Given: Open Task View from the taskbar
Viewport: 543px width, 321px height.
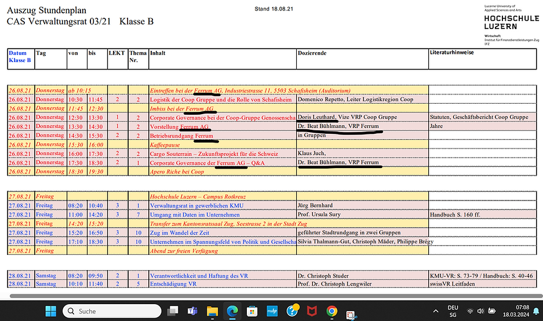Looking at the screenshot, I should click(173, 311).
